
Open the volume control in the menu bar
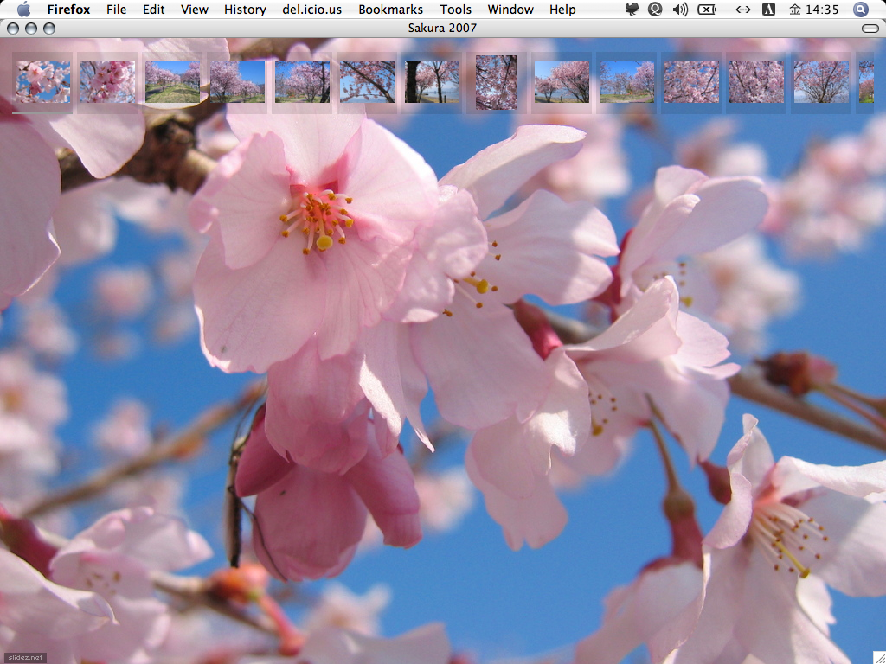pos(680,9)
